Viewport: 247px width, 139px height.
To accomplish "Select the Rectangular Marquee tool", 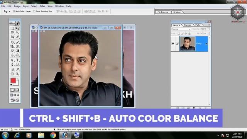I will (12, 29).
